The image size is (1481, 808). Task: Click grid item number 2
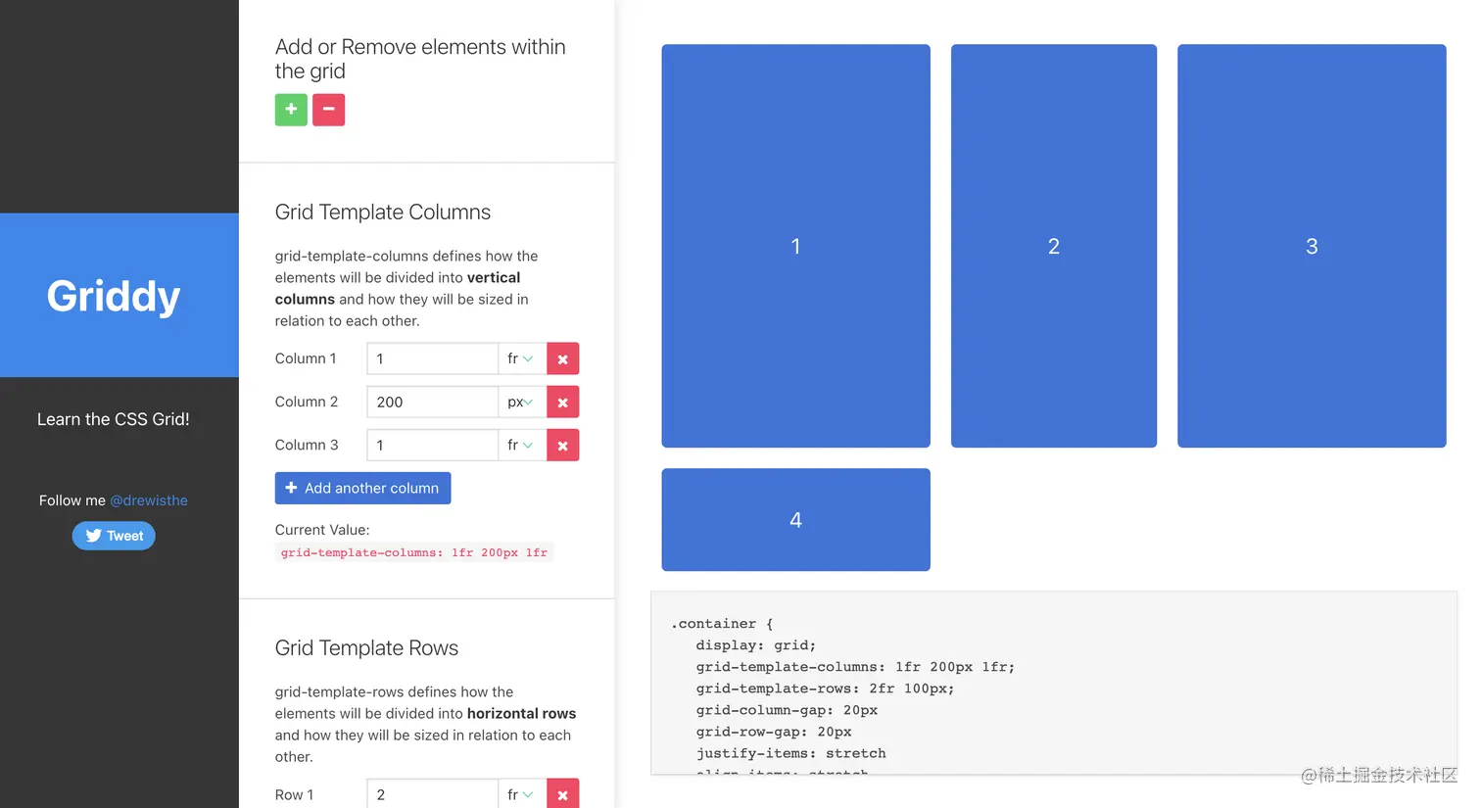point(1053,246)
